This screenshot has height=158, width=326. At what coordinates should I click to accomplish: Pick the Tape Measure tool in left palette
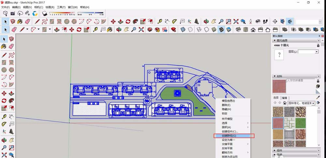pyautogui.click(x=4, y=117)
